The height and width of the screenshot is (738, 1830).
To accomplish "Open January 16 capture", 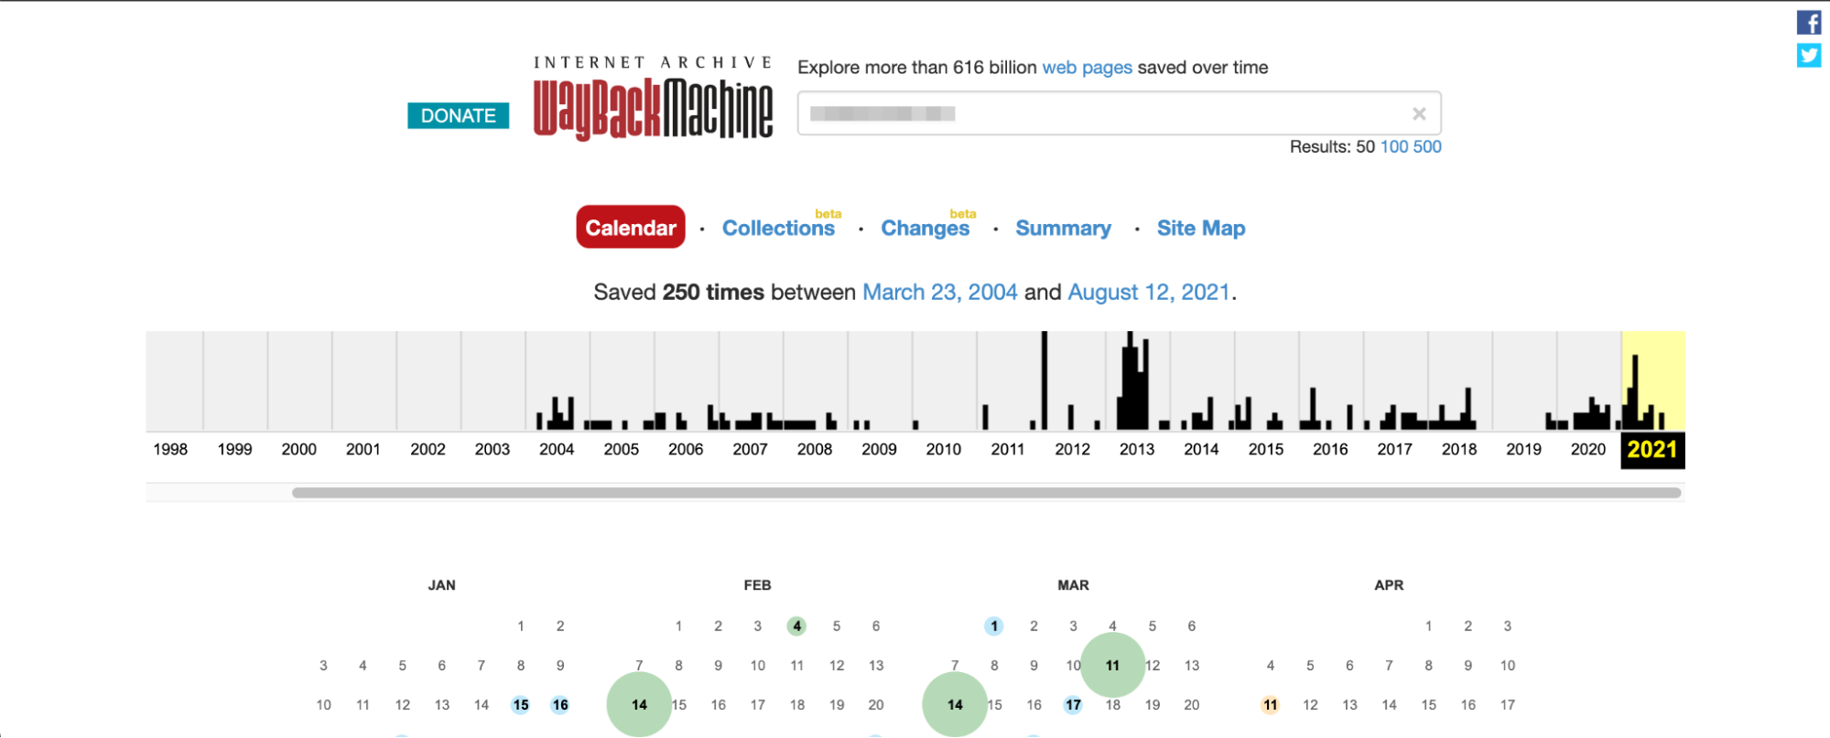I will click(560, 705).
